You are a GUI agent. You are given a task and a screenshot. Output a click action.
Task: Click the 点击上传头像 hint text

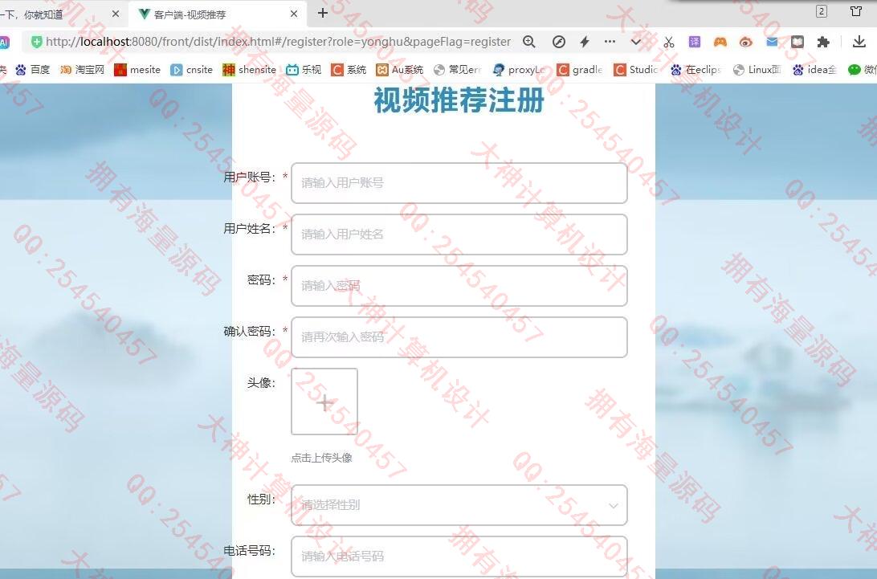coord(321,458)
